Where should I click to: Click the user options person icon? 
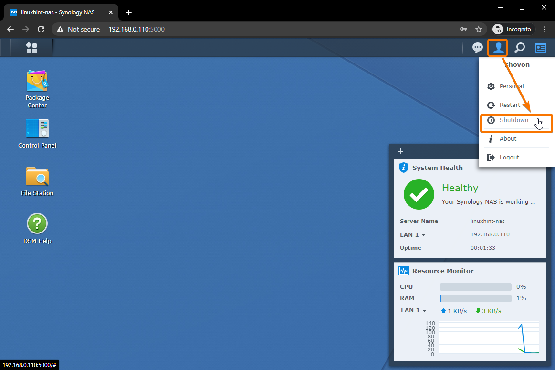pyautogui.click(x=498, y=48)
